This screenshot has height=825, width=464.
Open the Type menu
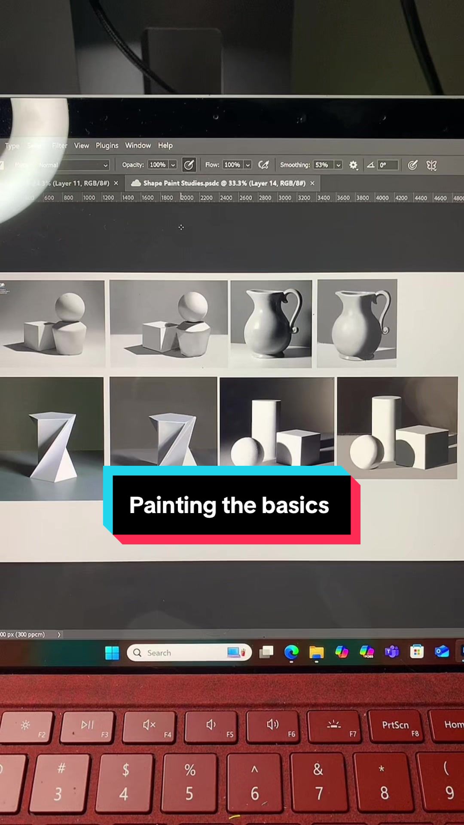point(12,146)
